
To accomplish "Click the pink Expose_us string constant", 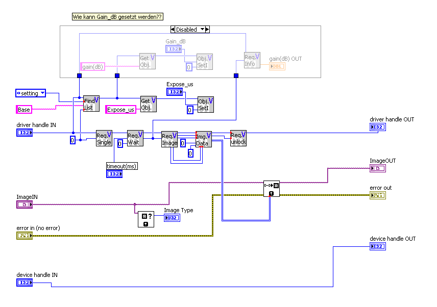I will 120,110.
